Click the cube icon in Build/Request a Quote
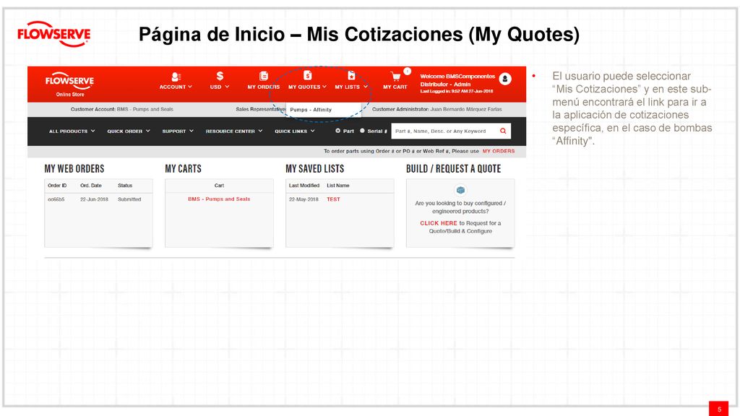Viewport: 740px width, 416px height. point(460,190)
